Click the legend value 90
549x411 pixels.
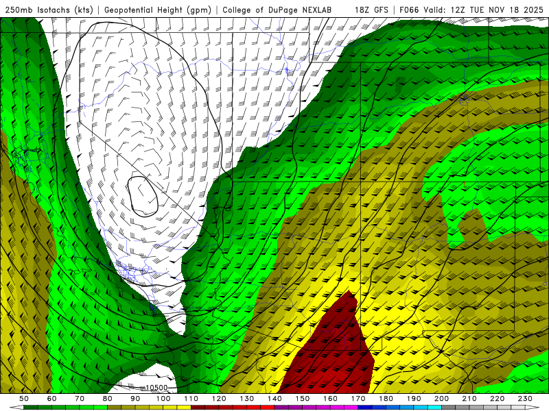tap(135, 399)
